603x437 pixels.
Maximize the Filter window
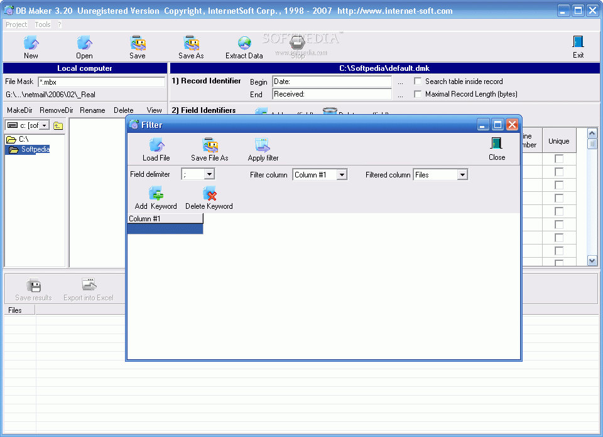[497, 124]
